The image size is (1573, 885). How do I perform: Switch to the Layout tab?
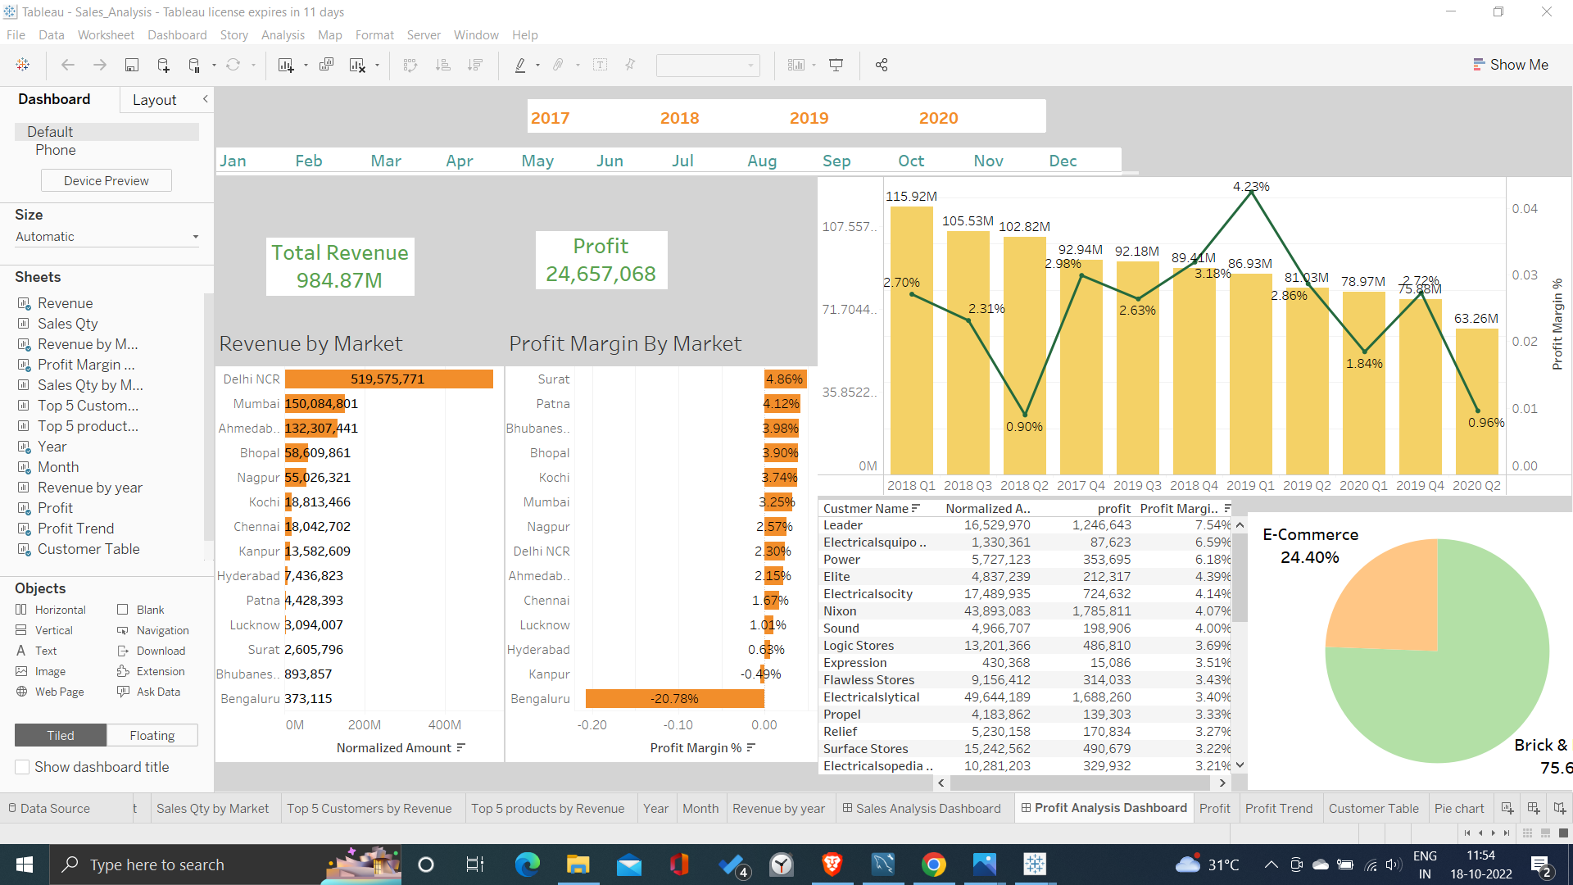pyautogui.click(x=154, y=99)
